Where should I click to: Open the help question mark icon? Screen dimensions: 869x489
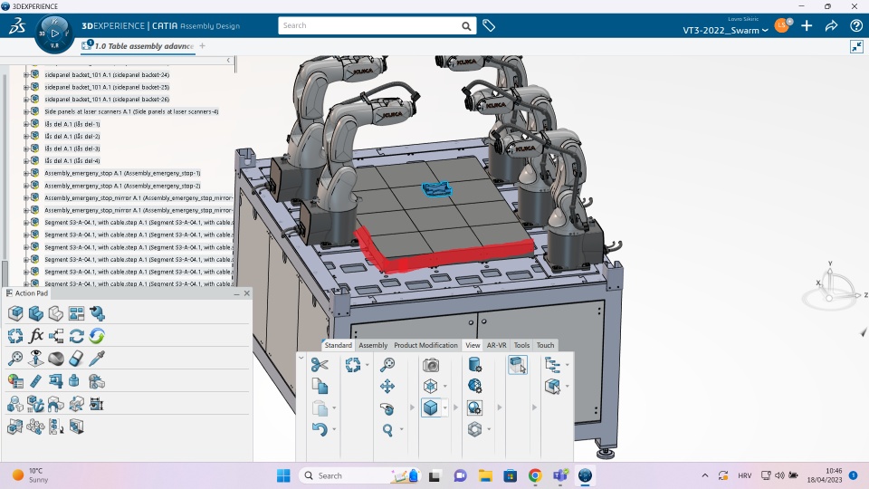pos(855,25)
